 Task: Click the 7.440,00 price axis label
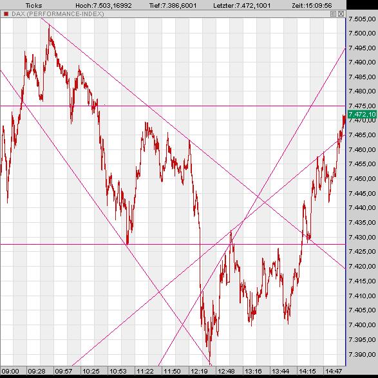pos(362,207)
